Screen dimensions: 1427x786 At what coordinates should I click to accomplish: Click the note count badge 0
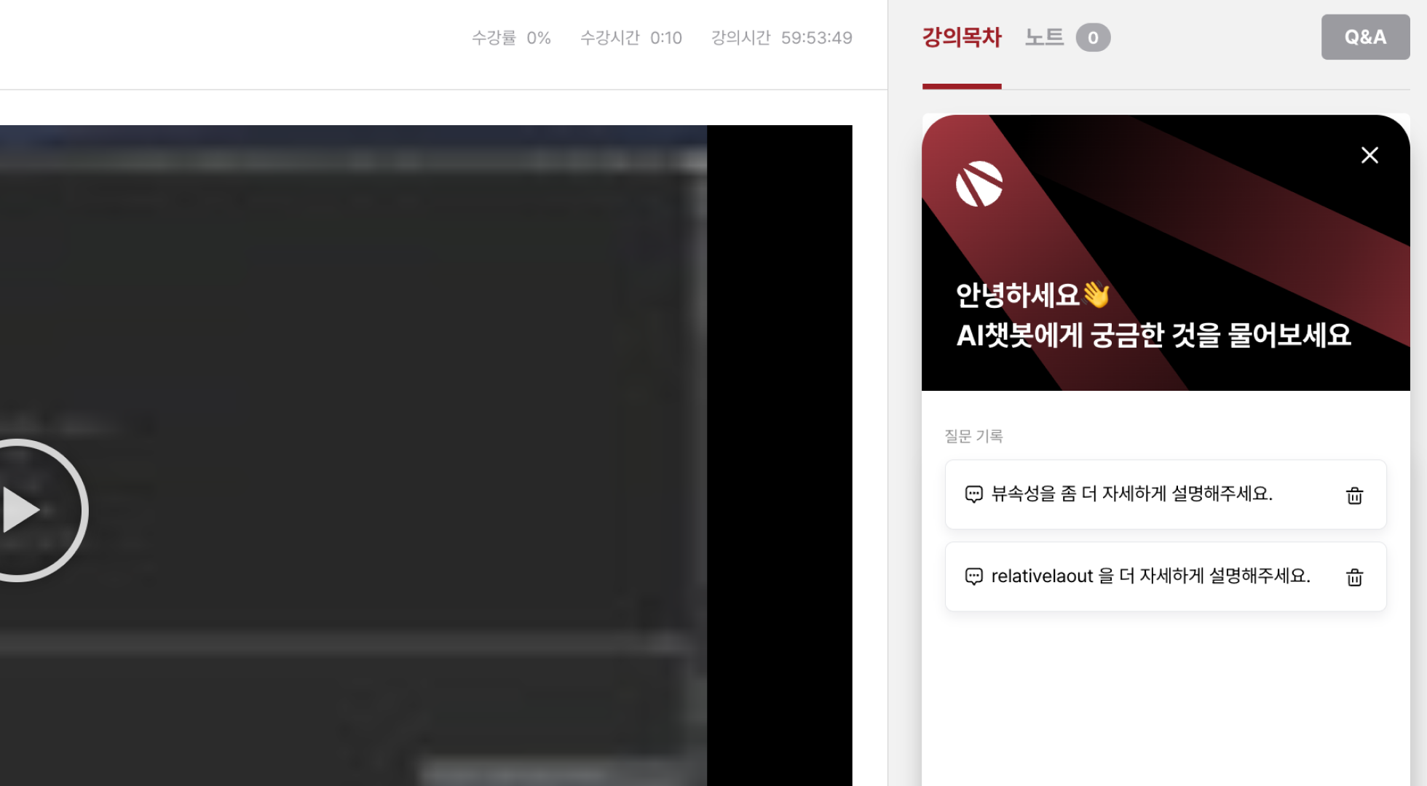(1093, 37)
